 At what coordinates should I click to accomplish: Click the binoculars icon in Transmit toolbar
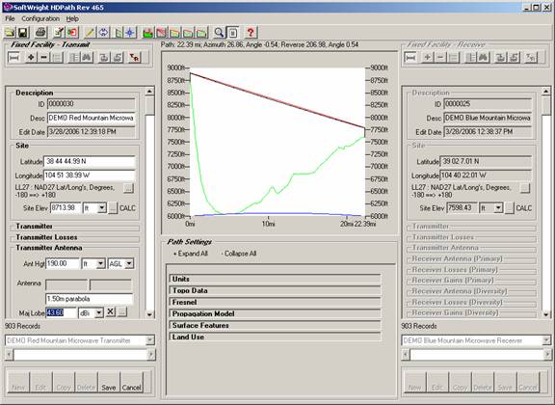[87, 58]
